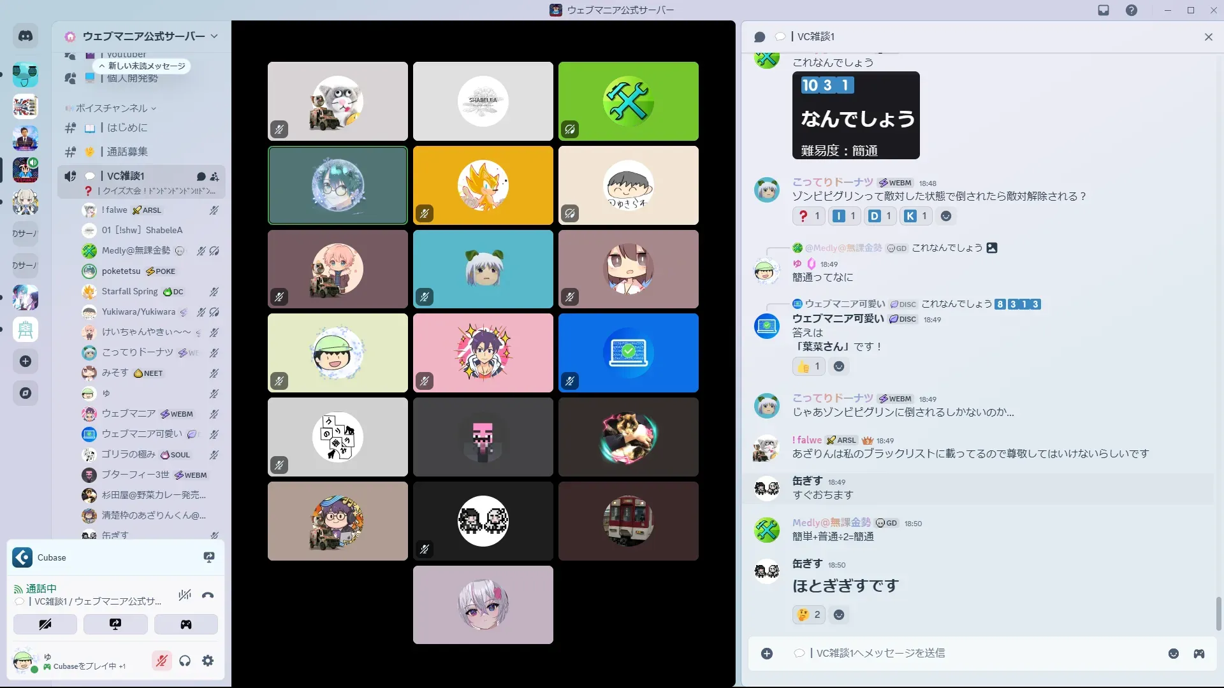
Task: Toggle headphone deafen in the user panel
Action: point(185,661)
